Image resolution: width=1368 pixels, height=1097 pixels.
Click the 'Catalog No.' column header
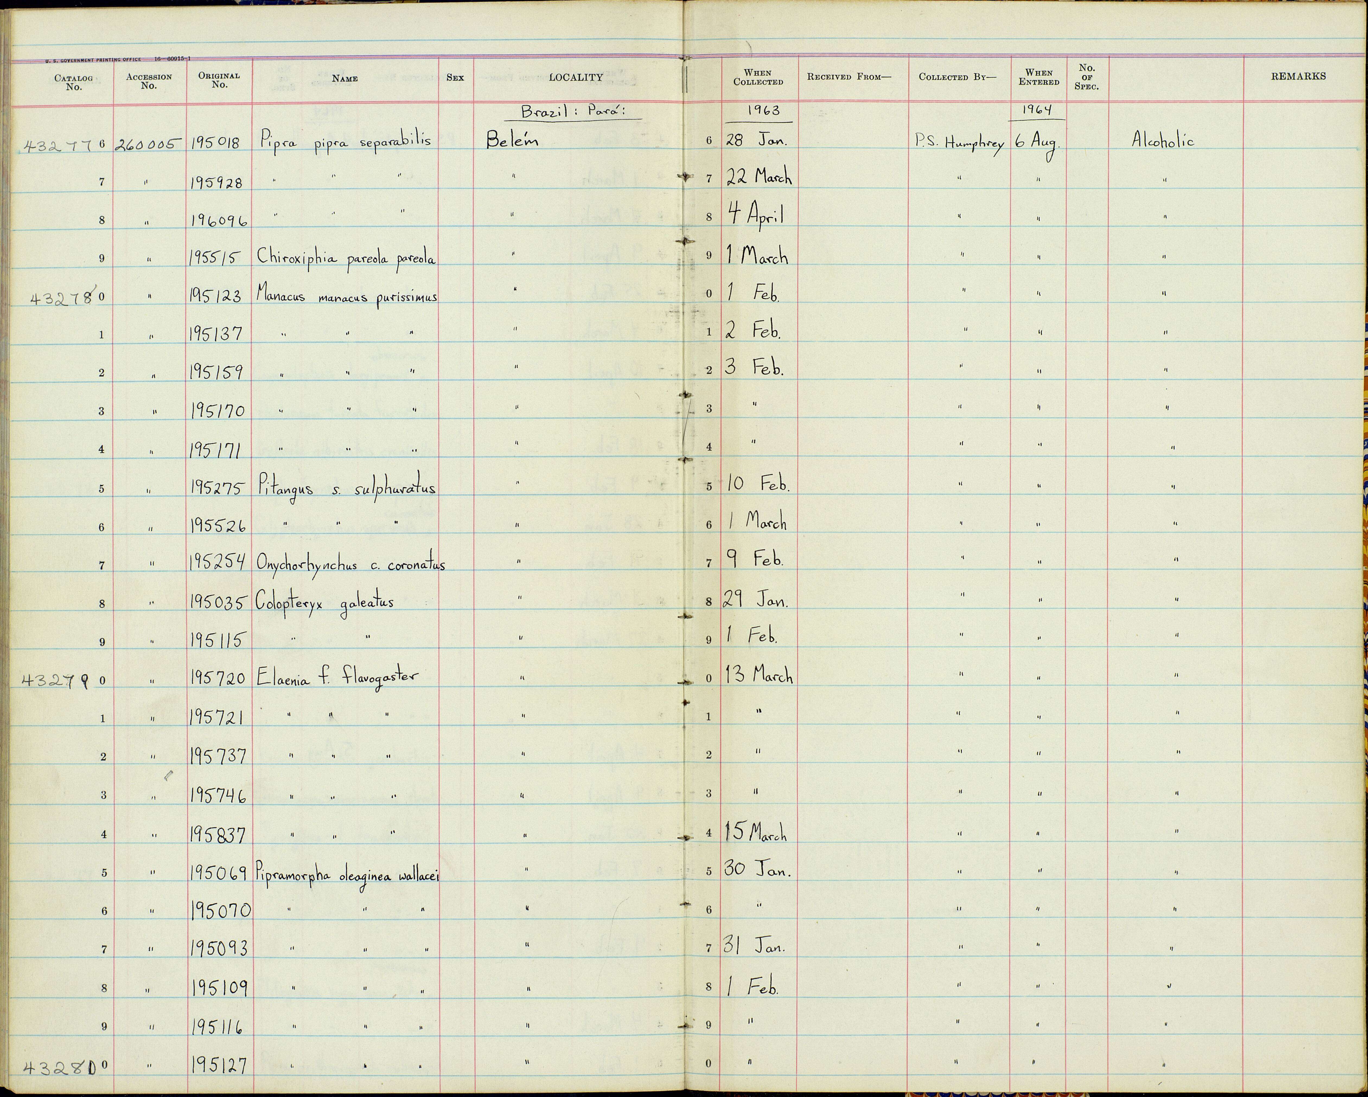click(x=74, y=82)
